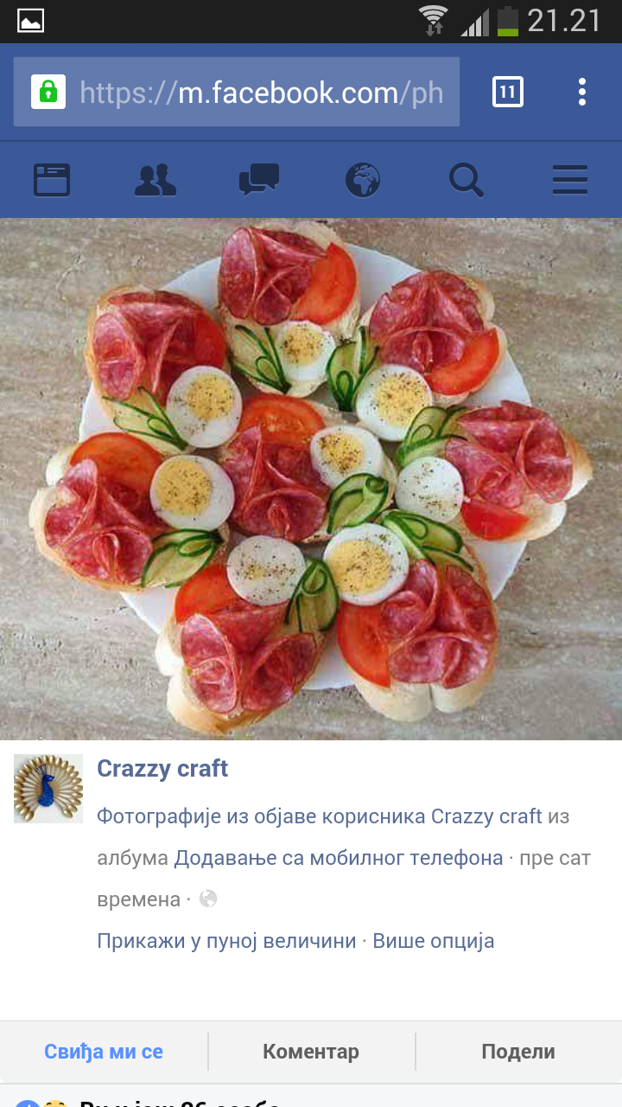
Task: Open notifications globe icon
Action: (x=363, y=180)
